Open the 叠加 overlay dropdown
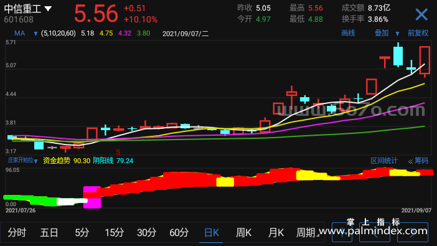This screenshot has height=246, width=437. 397,34
